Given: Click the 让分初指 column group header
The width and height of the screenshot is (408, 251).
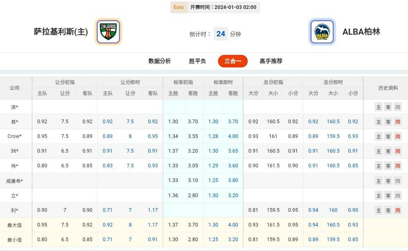Looking at the screenshot, I should [65, 82].
